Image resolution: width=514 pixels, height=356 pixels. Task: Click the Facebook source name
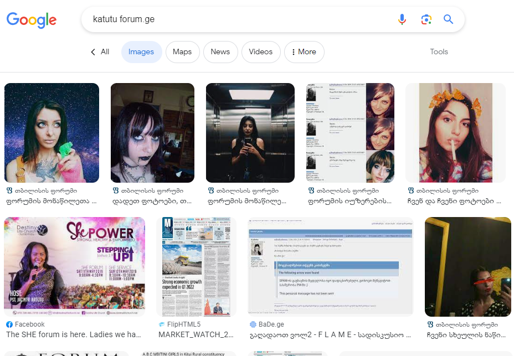click(29, 324)
